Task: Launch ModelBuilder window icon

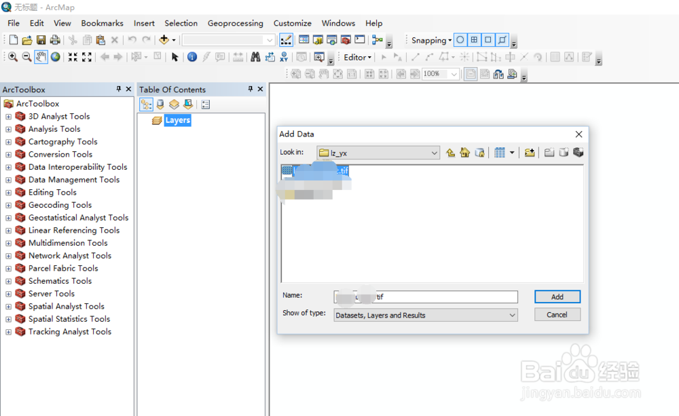Action: pos(377,40)
